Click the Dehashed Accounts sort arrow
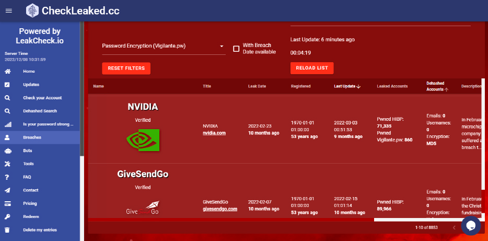The width and height of the screenshot is (488, 241). click(x=446, y=89)
